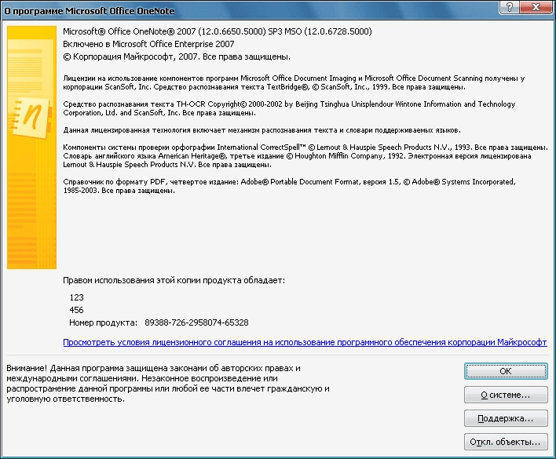Open the 'О системе...' system info button
The height and width of the screenshot is (459, 556).
506,395
